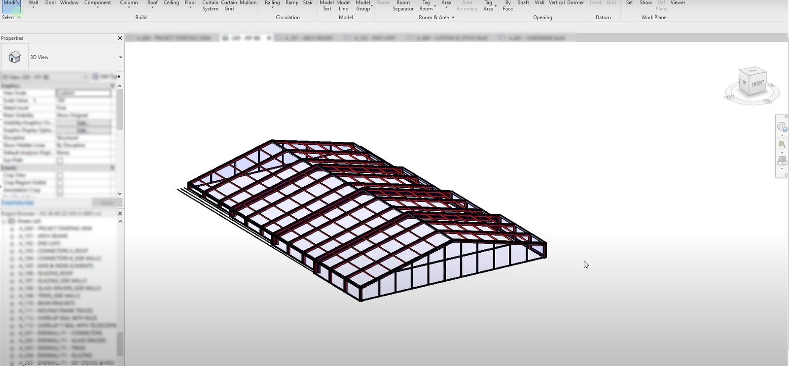
Task: Check the Annotation Crop checkbox
Action: (x=60, y=190)
